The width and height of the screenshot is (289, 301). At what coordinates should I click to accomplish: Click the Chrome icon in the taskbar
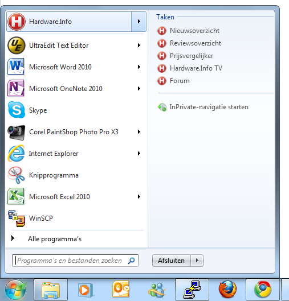pyautogui.click(x=263, y=290)
